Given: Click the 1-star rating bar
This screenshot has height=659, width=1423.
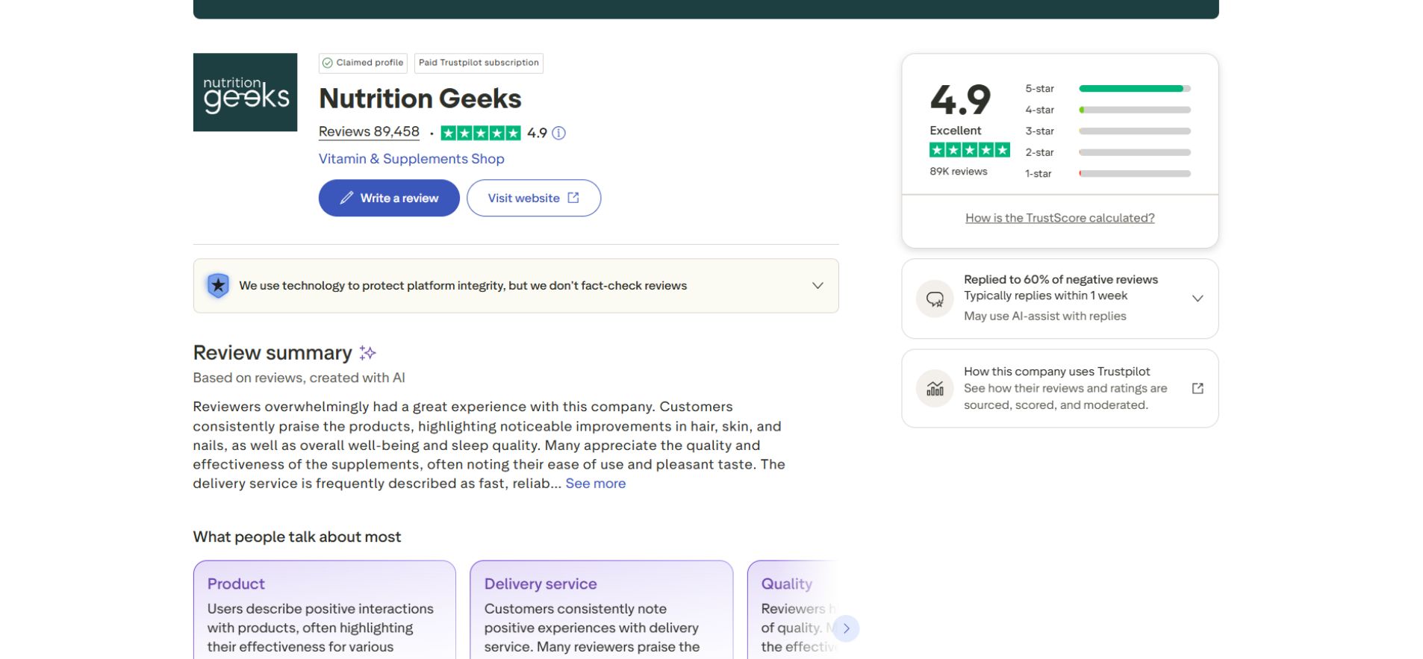Looking at the screenshot, I should (x=1135, y=174).
